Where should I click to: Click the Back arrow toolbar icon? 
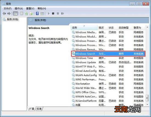[4, 13]
